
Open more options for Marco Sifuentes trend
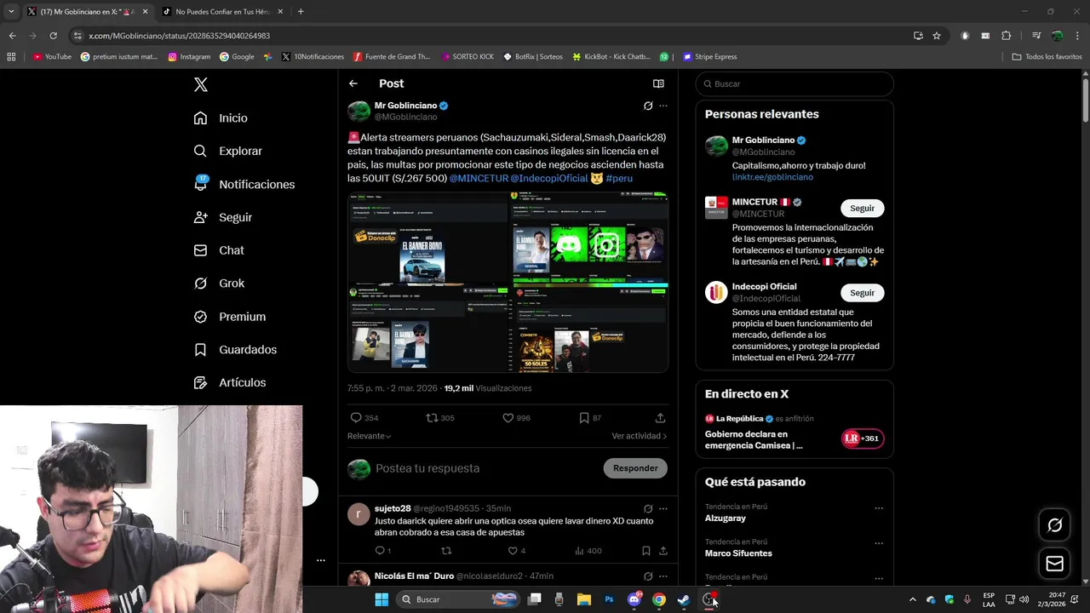(879, 543)
